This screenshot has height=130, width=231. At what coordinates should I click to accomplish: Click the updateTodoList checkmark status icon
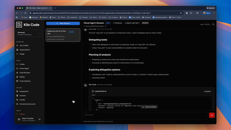93,91
